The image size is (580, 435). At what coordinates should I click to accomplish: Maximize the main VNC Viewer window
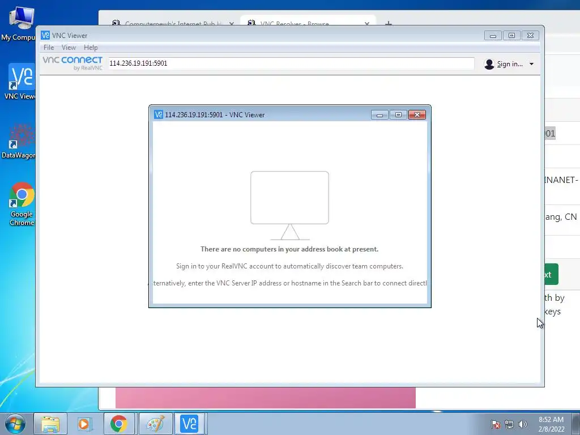click(x=511, y=36)
